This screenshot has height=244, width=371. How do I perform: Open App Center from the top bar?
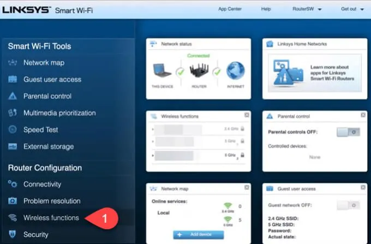[230, 9]
